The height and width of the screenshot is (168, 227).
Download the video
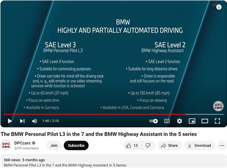click(199, 145)
